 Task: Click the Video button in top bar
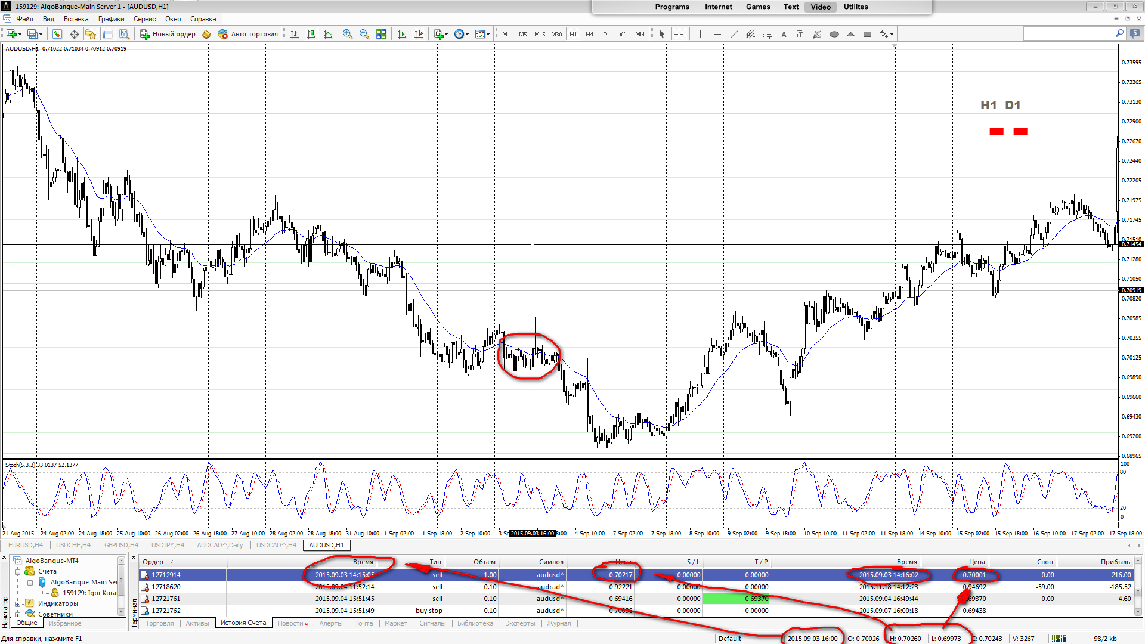click(820, 7)
